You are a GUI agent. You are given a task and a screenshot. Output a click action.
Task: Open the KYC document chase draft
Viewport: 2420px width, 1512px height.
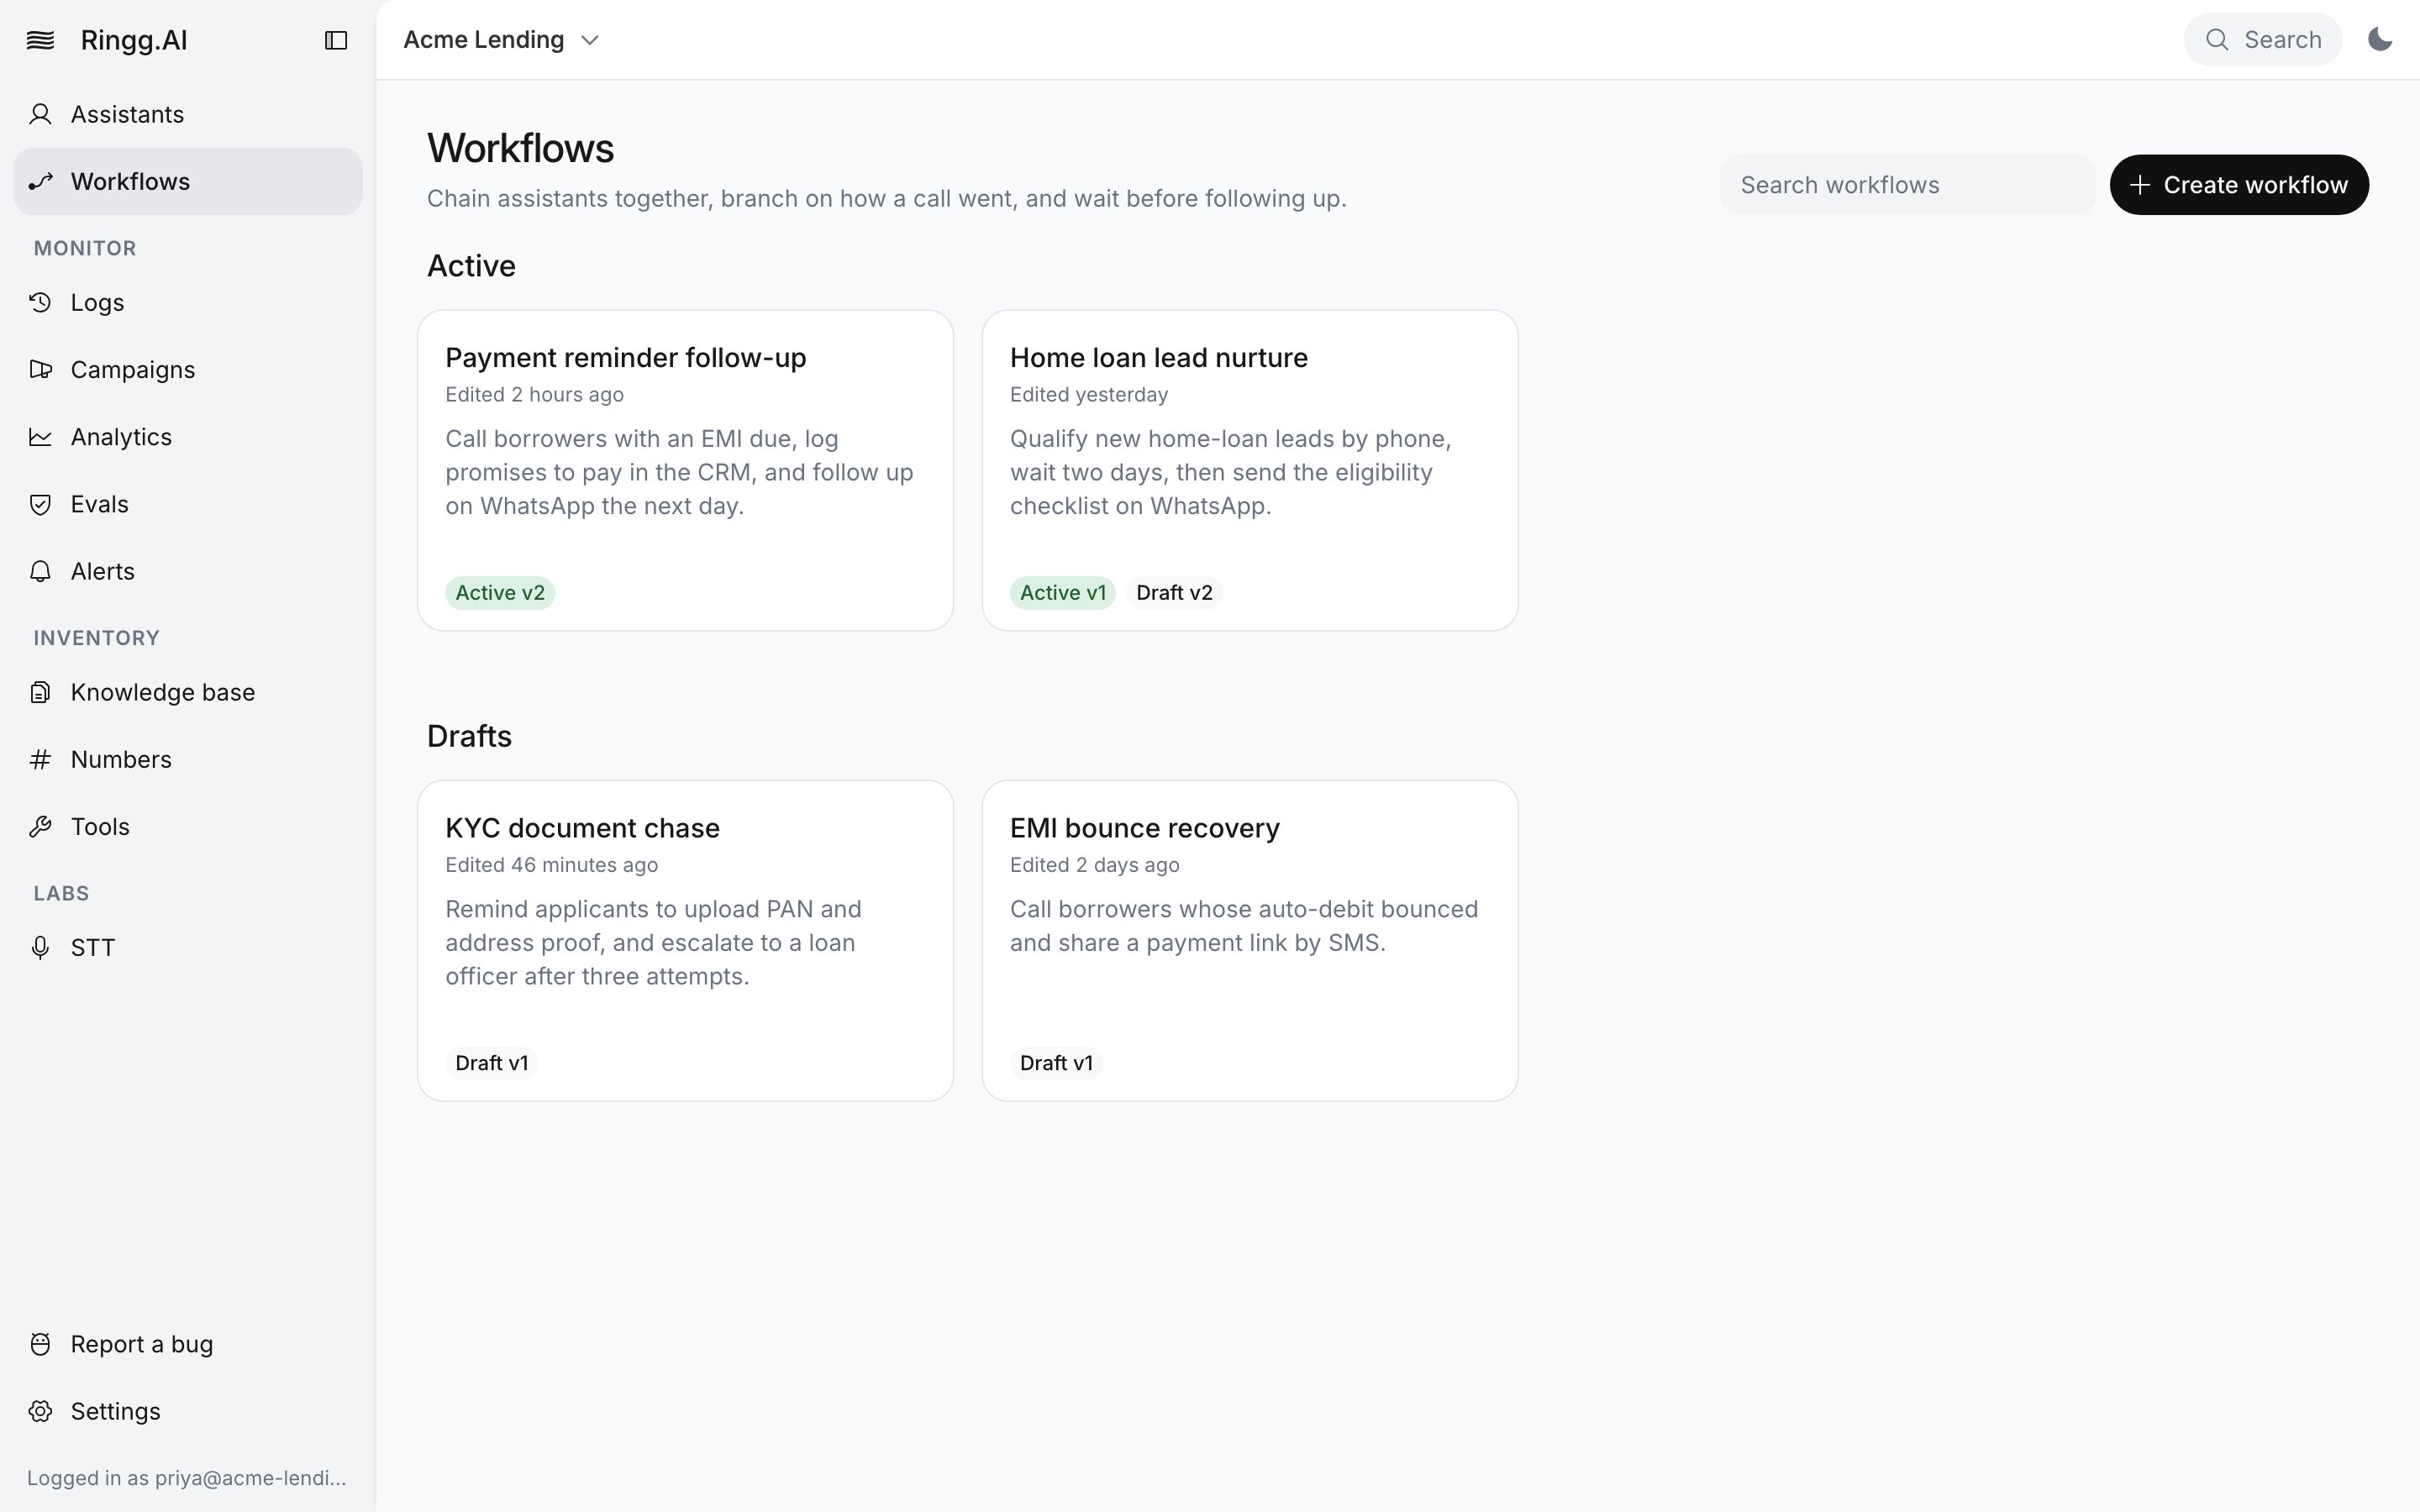pos(685,941)
